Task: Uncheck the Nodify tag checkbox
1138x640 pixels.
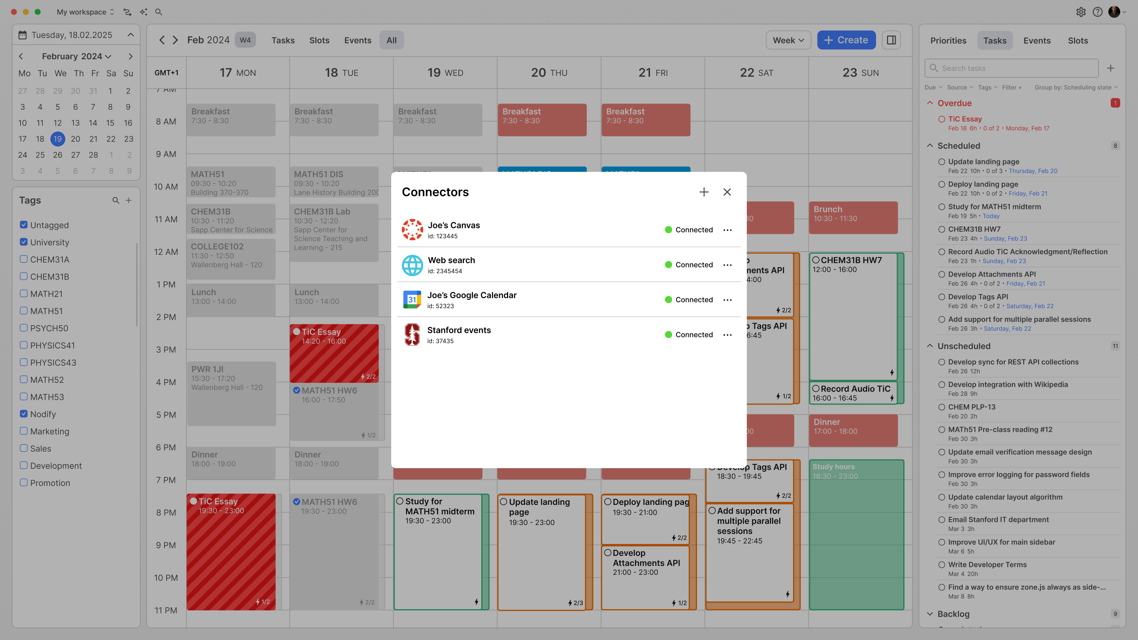Action: pos(24,414)
